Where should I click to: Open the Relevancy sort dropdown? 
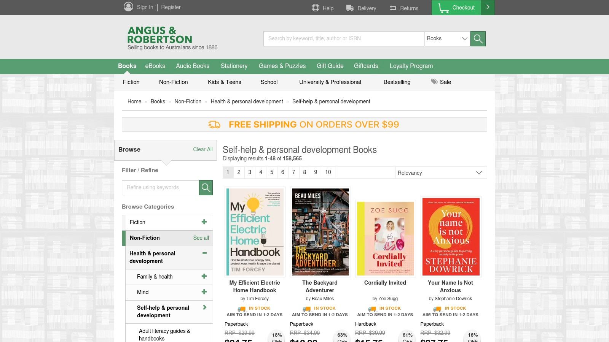(441, 173)
